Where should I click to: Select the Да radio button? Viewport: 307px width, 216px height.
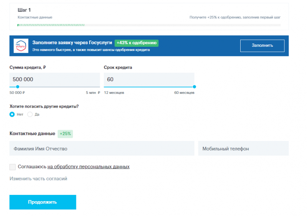(30, 114)
